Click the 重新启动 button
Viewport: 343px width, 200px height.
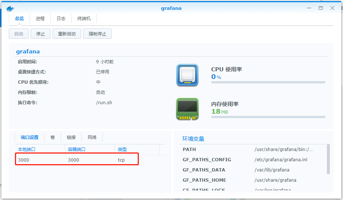click(x=67, y=34)
